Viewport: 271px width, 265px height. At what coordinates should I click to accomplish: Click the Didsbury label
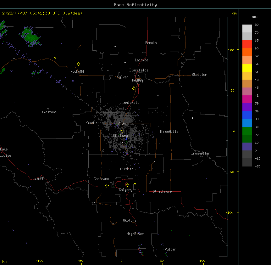point(120,136)
